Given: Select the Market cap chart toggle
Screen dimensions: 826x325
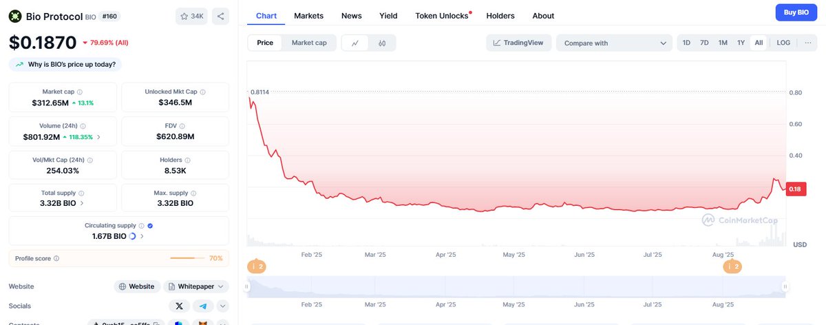Looking at the screenshot, I should pos(309,43).
